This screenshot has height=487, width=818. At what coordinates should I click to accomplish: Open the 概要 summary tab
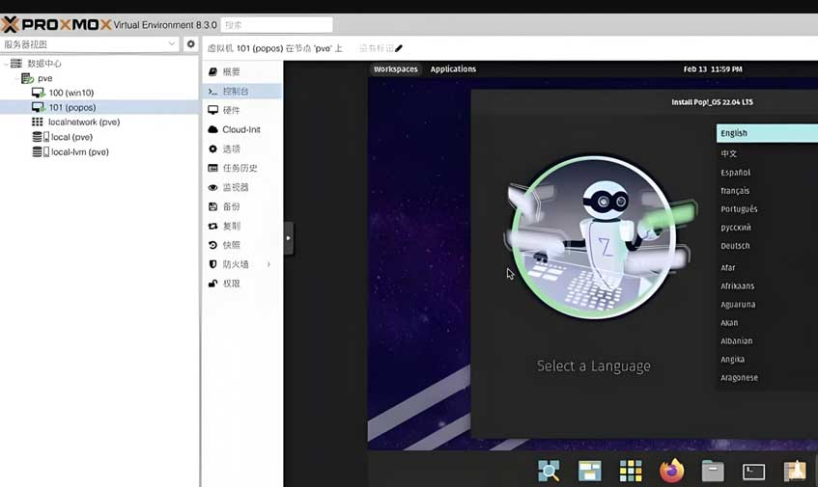231,71
